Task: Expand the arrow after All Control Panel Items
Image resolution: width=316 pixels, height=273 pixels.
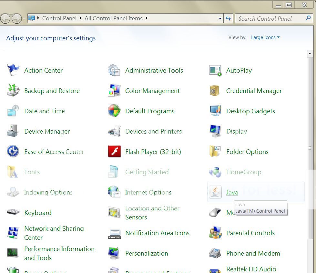Action: click(x=147, y=18)
